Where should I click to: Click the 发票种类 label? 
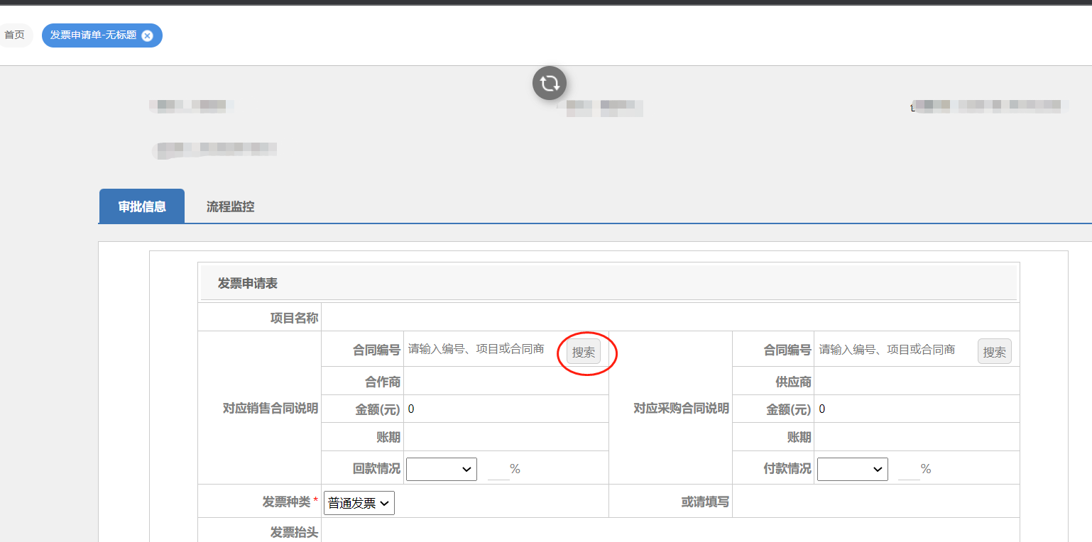[287, 502]
